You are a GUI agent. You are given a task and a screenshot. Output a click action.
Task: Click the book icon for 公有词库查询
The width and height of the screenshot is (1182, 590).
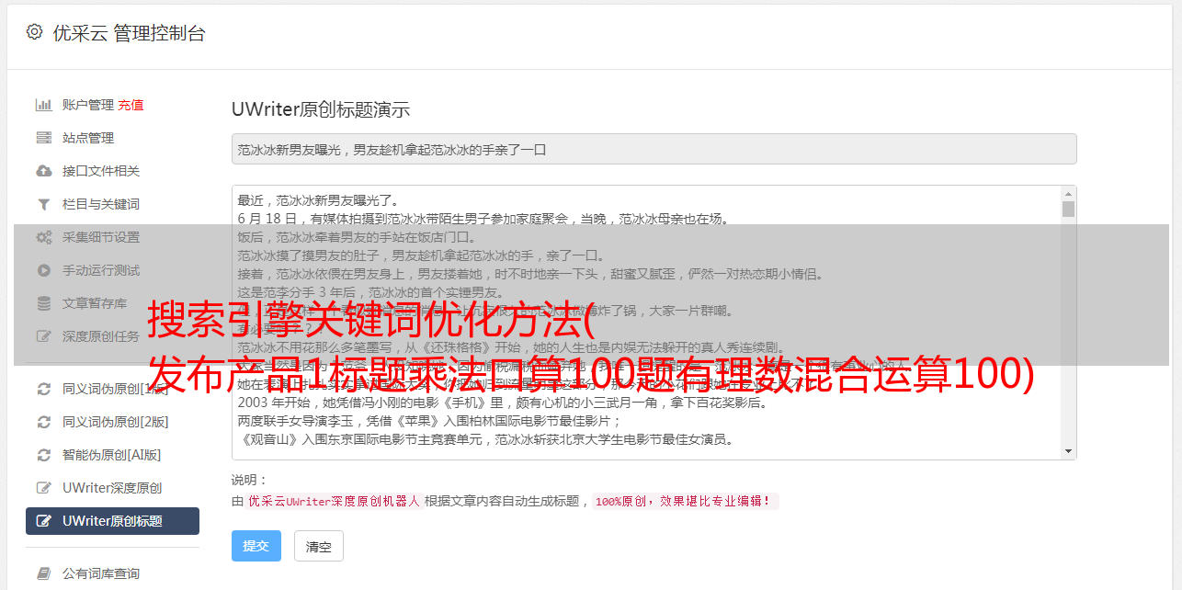point(43,573)
